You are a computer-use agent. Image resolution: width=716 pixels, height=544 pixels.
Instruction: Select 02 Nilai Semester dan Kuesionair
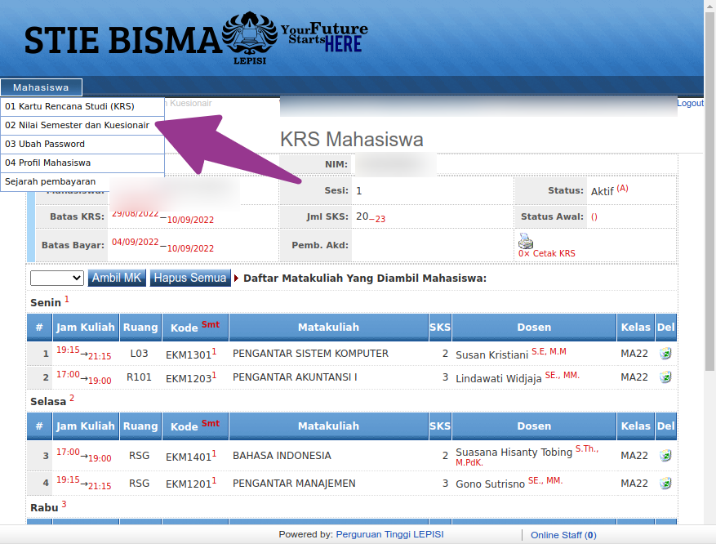pyautogui.click(x=82, y=125)
